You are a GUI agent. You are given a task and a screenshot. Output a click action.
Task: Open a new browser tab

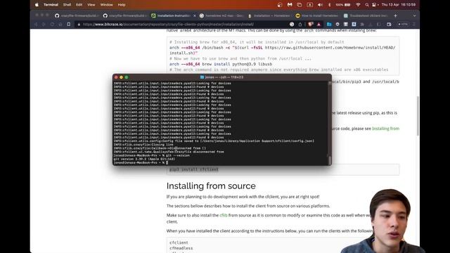click(395, 15)
